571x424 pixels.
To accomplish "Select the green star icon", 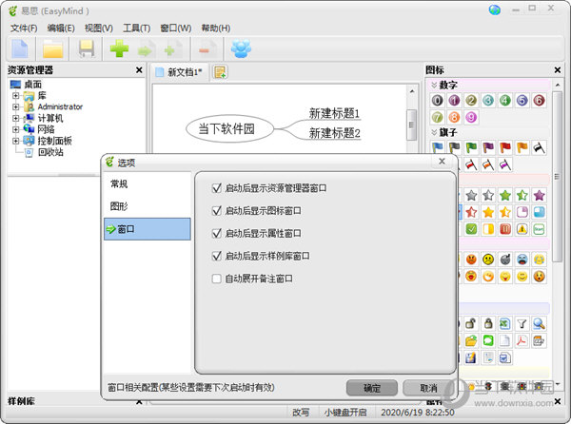I will pos(504,195).
